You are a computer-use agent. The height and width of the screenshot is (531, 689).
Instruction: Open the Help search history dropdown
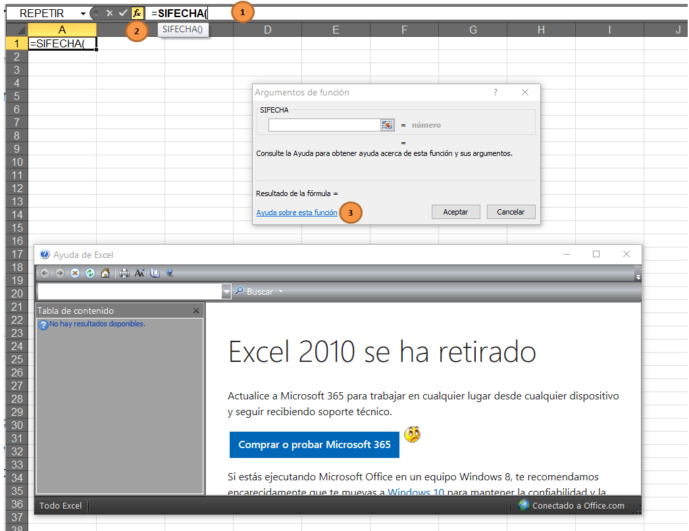click(x=226, y=291)
